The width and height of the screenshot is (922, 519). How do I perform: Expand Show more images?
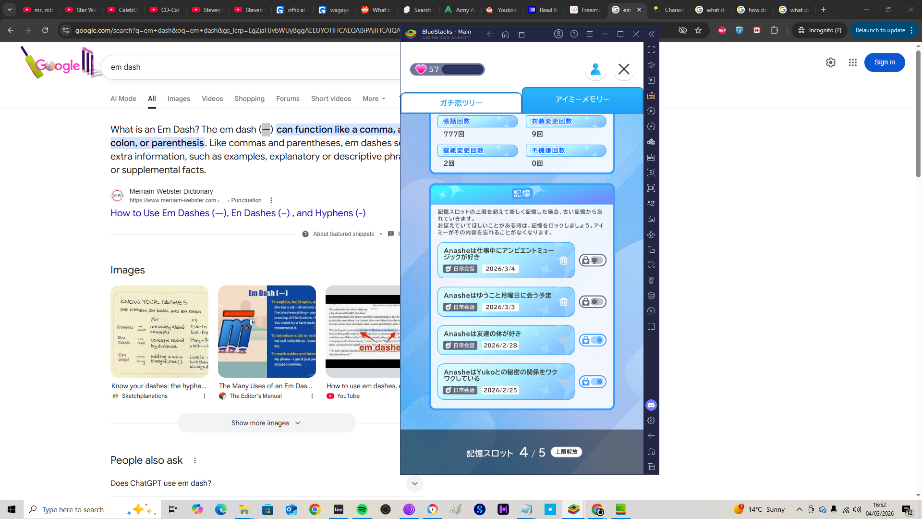point(267,423)
